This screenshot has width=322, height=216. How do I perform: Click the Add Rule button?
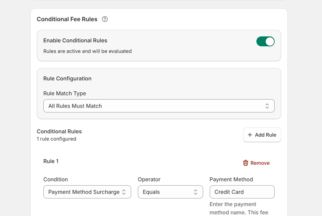(262, 135)
